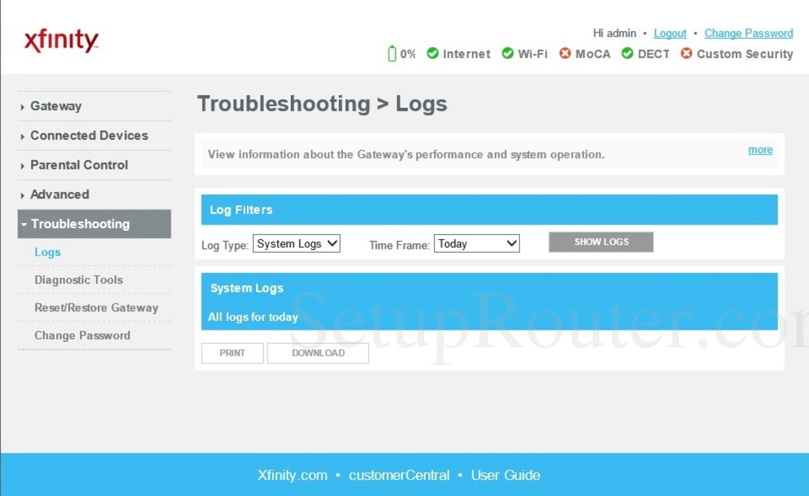Click the 'Log Type:' label
Viewport: 809px width, 496px height.
point(225,245)
